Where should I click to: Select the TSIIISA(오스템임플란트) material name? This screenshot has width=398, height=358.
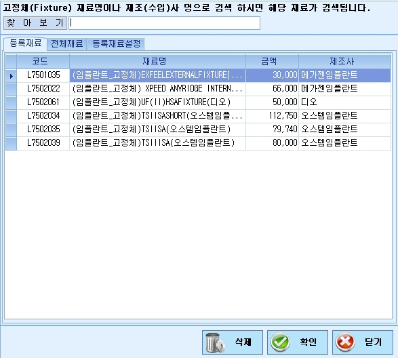pyautogui.click(x=157, y=143)
